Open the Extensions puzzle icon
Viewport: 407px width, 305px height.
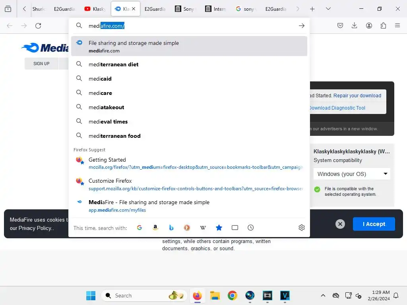click(383, 25)
